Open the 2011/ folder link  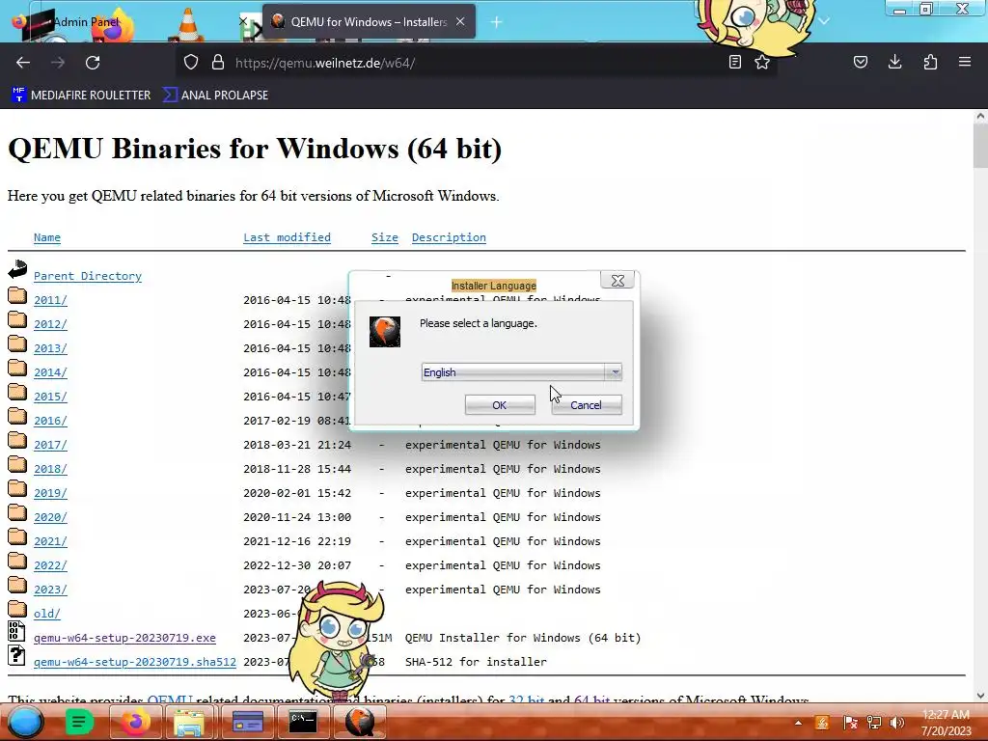click(x=50, y=300)
